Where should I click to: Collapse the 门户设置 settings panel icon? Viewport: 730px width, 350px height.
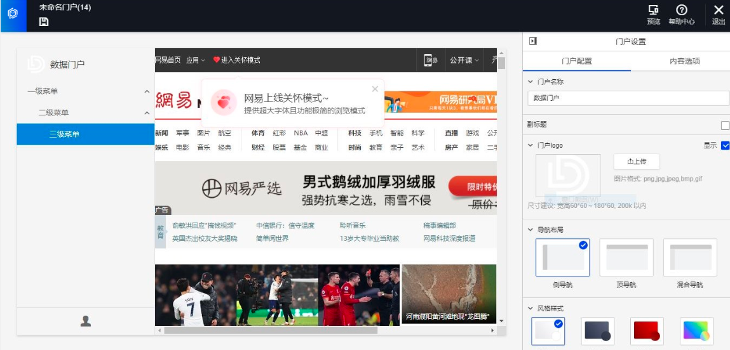[533, 41]
